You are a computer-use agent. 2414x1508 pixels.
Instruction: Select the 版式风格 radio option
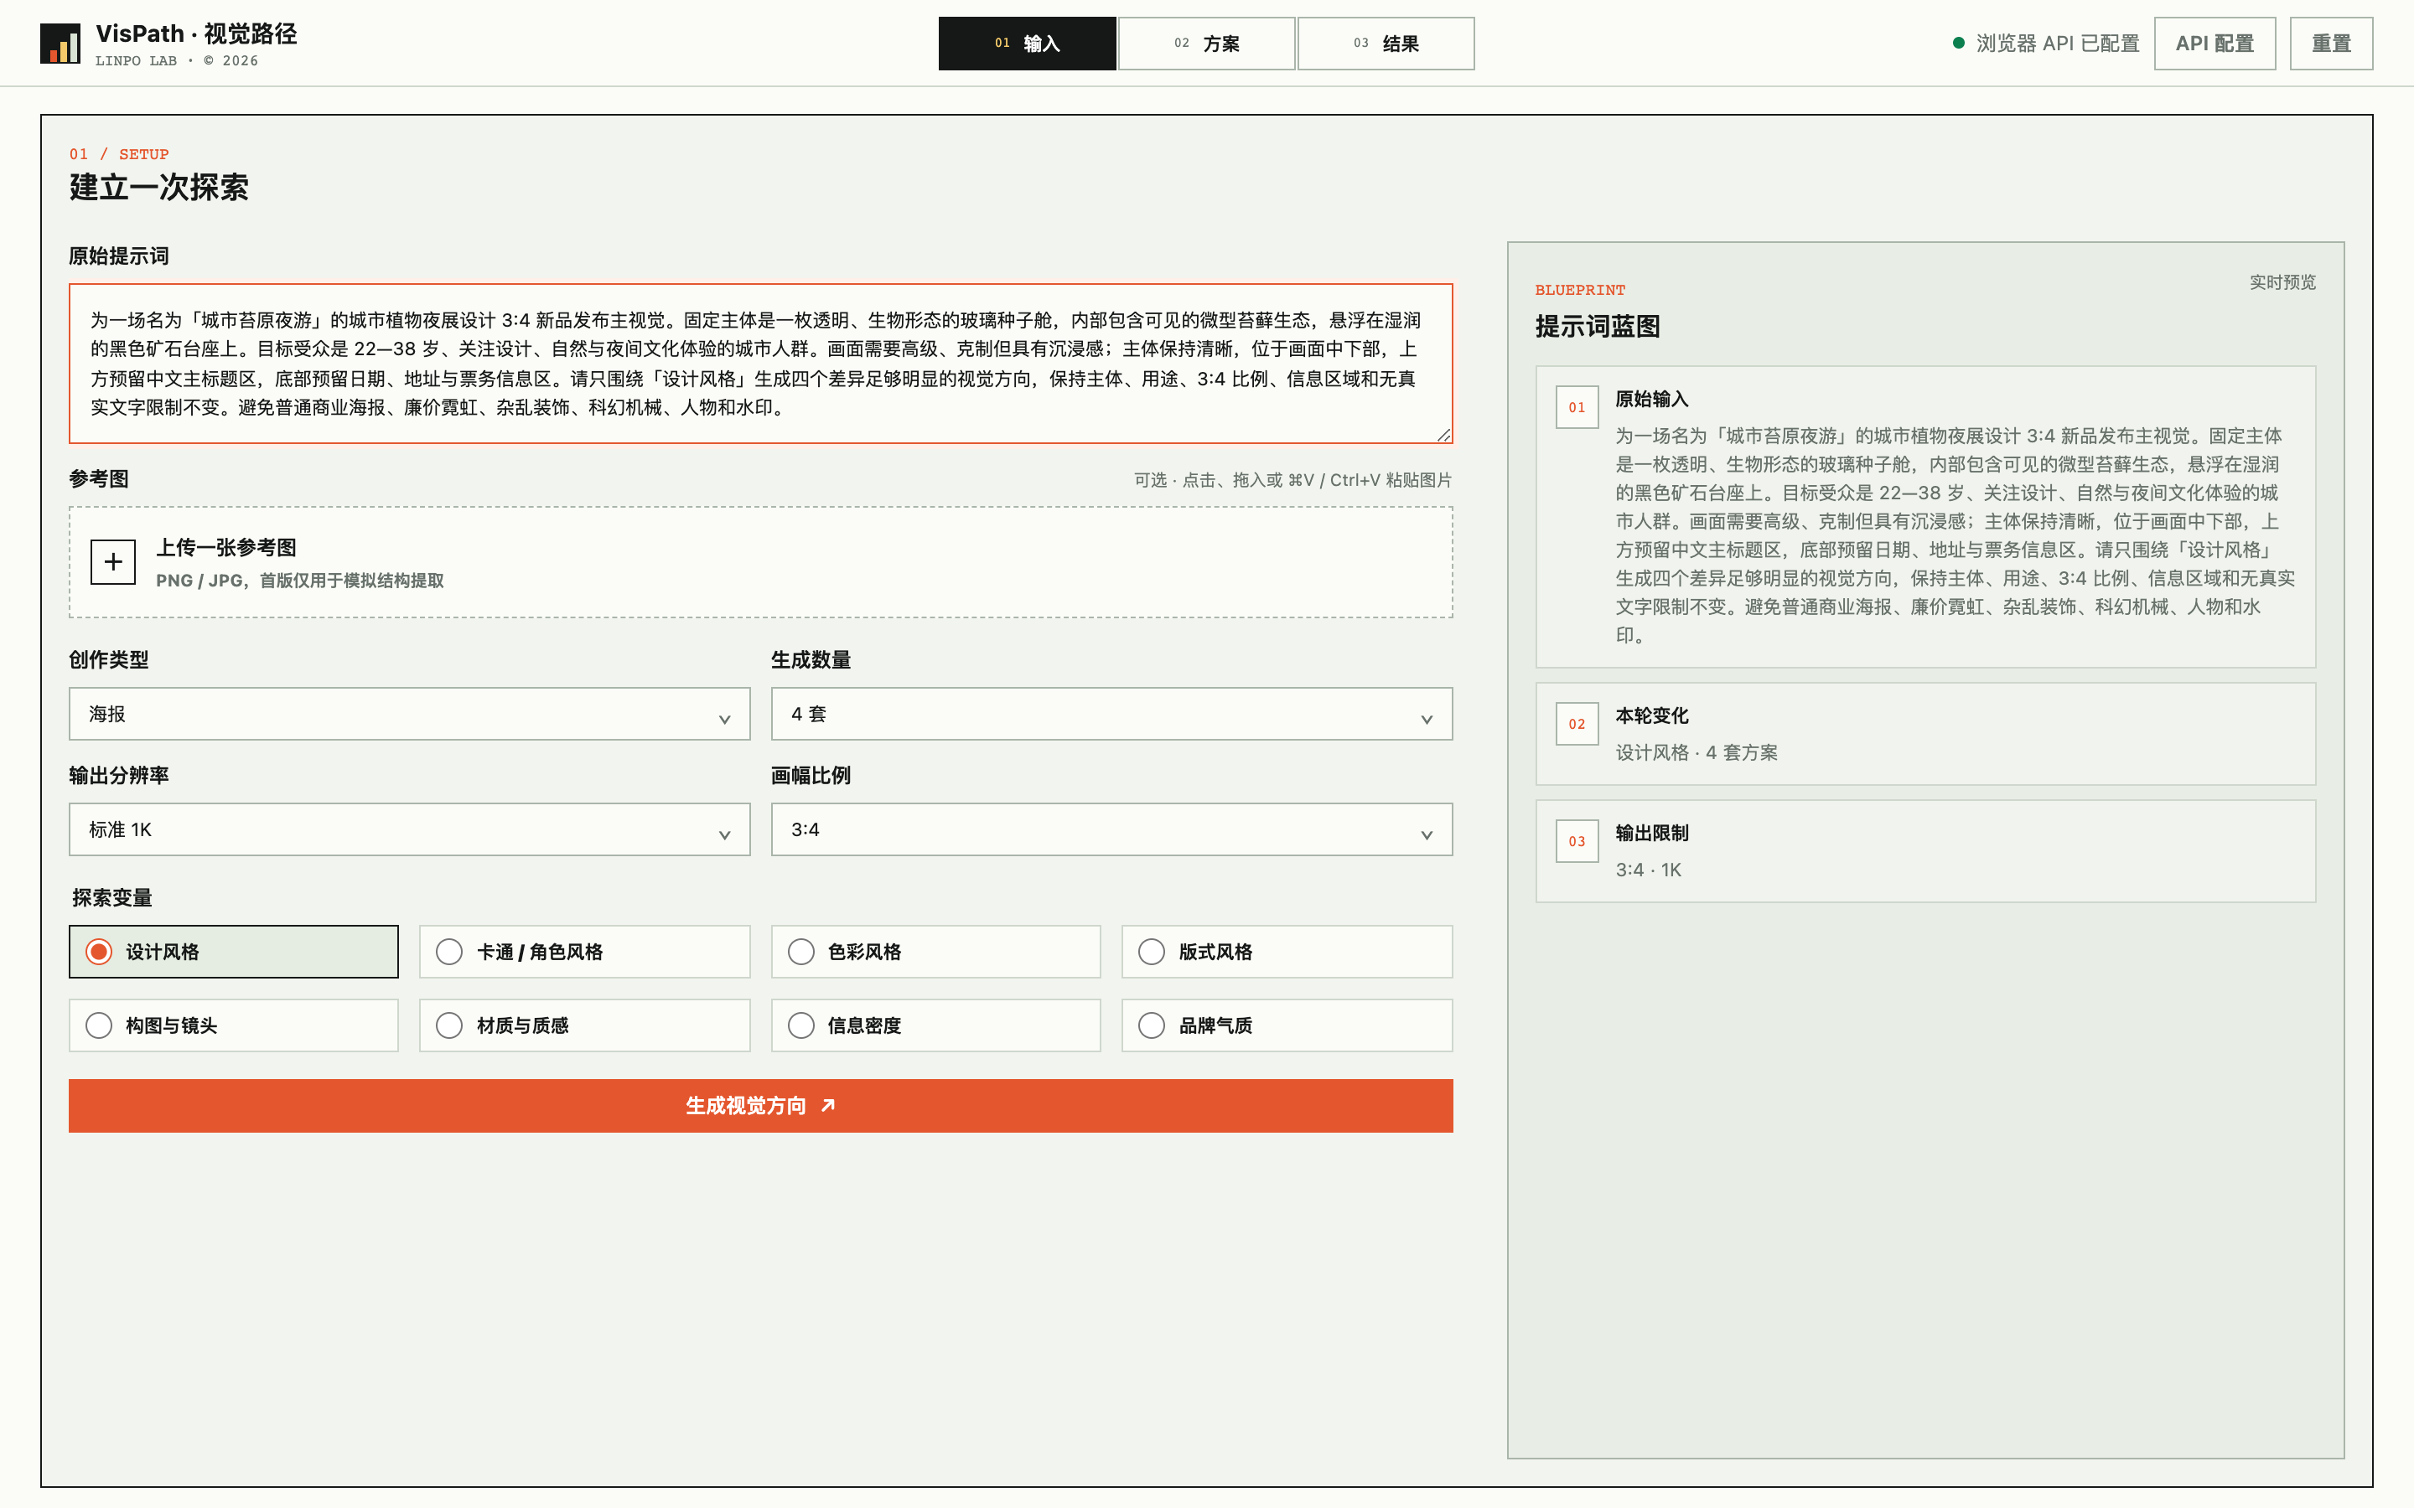tap(1287, 952)
